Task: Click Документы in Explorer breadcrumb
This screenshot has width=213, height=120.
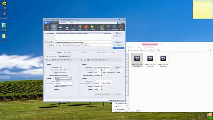Action: tap(144, 50)
